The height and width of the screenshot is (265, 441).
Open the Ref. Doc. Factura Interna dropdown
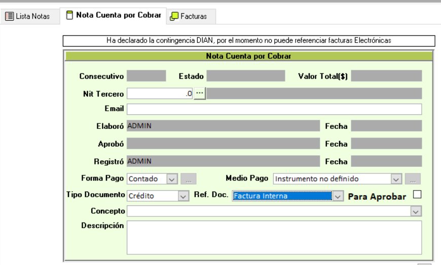coord(338,196)
